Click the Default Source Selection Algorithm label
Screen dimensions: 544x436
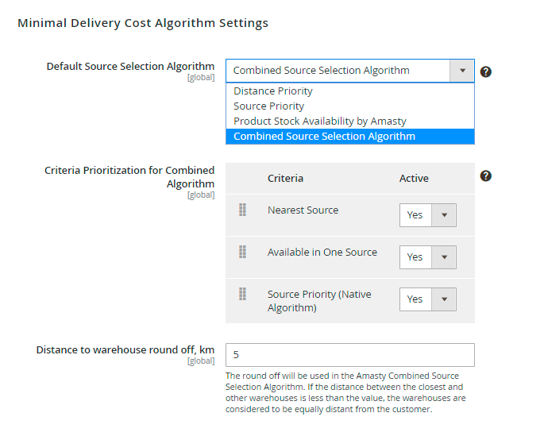130,66
